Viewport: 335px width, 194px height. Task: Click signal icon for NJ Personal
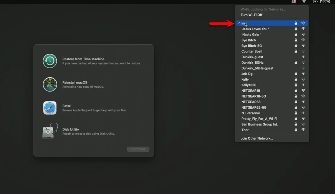click(x=303, y=113)
